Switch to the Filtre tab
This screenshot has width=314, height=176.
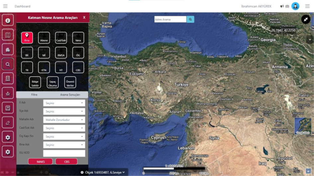point(34,95)
